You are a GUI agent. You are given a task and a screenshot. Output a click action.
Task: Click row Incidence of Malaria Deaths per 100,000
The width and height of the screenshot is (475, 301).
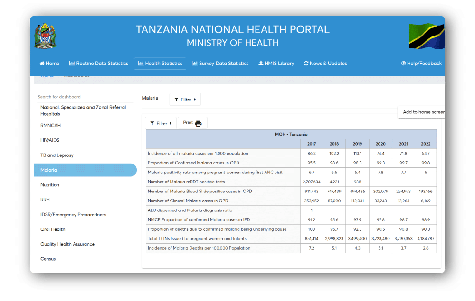tap(291, 248)
